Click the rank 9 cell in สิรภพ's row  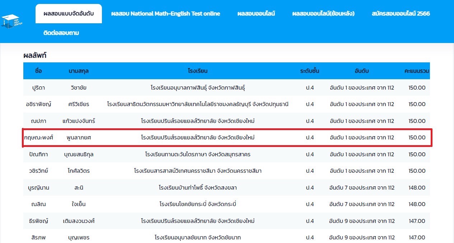362,237
